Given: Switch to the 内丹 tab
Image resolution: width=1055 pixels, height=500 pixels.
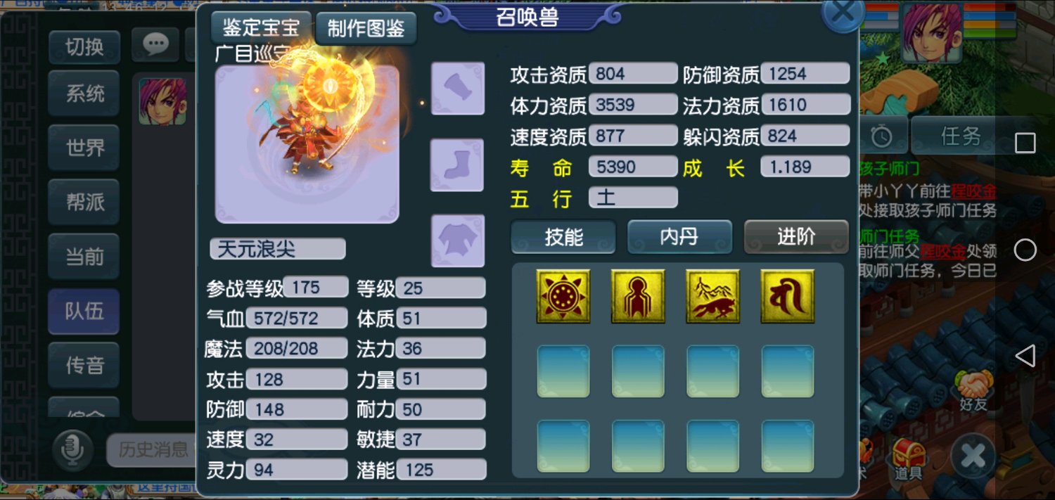Looking at the screenshot, I should (679, 237).
